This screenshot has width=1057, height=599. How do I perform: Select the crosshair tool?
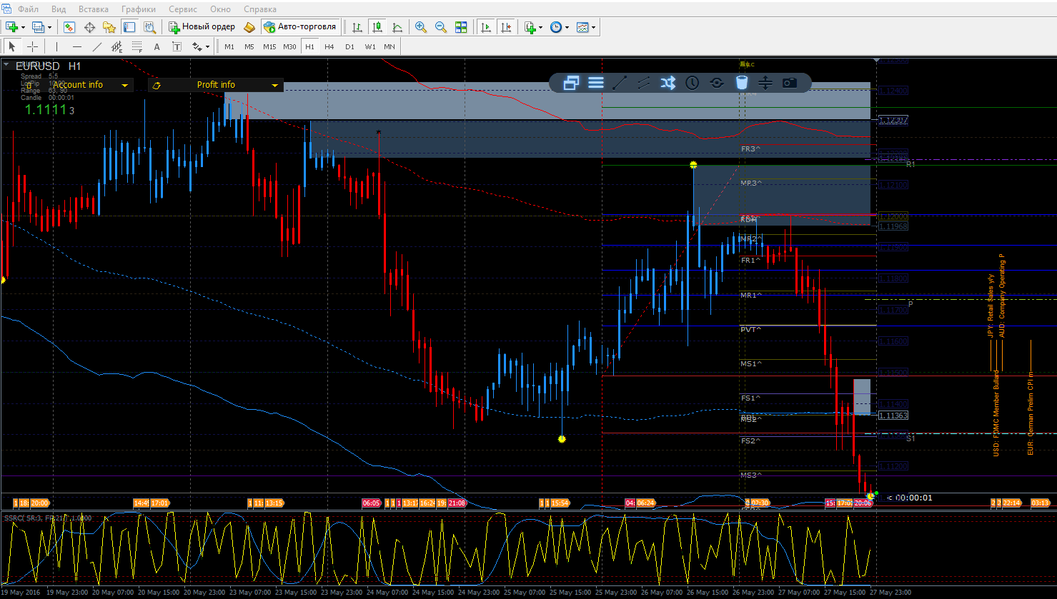pos(32,46)
